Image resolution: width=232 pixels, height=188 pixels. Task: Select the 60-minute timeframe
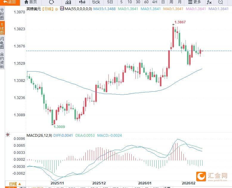pos(146,2)
